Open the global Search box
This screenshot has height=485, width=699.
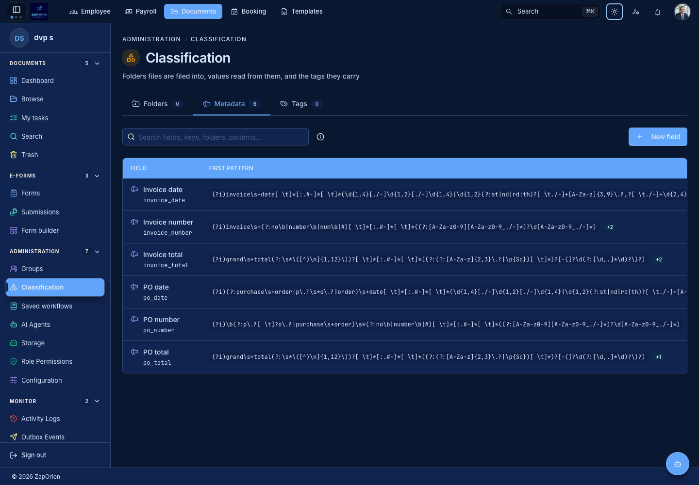(x=550, y=11)
